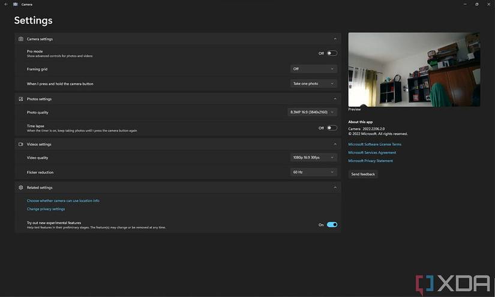Turn on the Pro mode toggle
Image resolution: width=495 pixels, height=297 pixels.
pyautogui.click(x=332, y=53)
